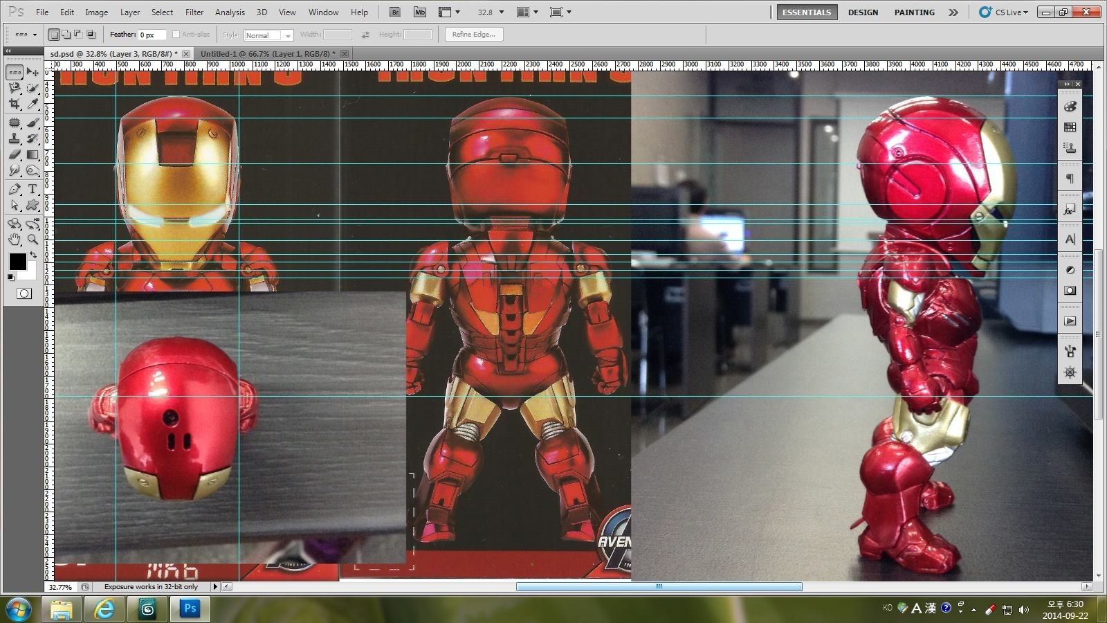
Task: Switch to the Painting workspace
Action: pyautogui.click(x=915, y=12)
